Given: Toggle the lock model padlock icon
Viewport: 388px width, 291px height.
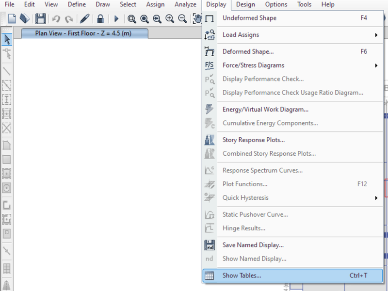Looking at the screenshot, I should coord(100,18).
